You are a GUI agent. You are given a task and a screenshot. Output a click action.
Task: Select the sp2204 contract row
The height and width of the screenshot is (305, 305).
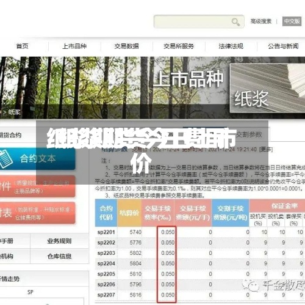pos(200,263)
